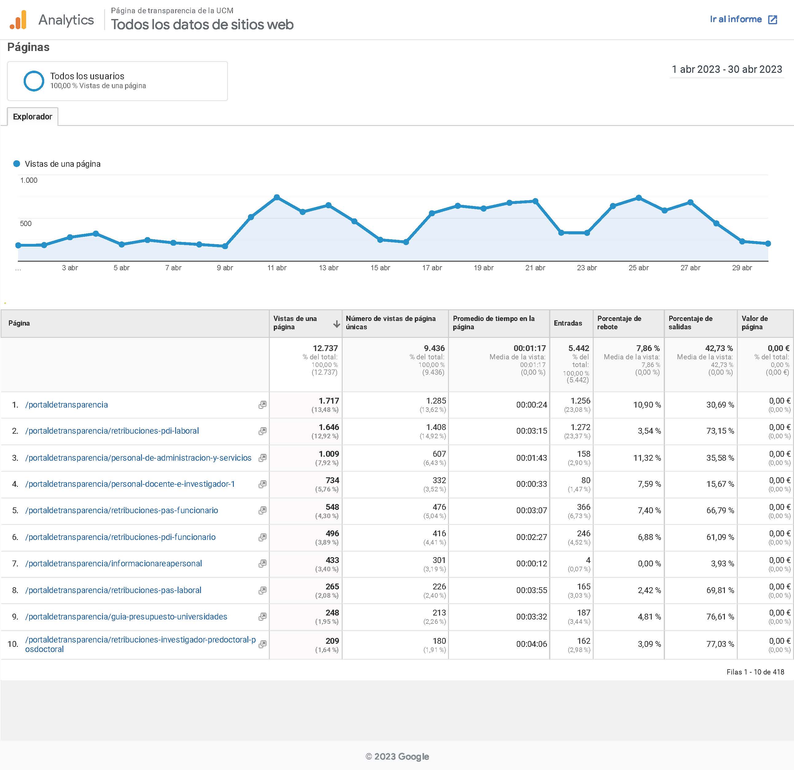Click the 00:03:15 average time cell
Viewport: 794px width, 770px height.
coord(499,431)
